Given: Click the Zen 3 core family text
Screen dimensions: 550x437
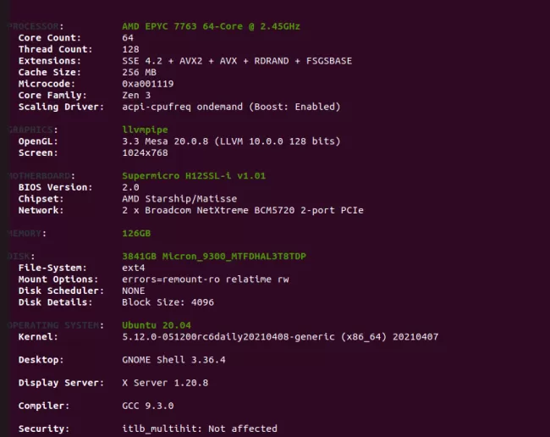Looking at the screenshot, I should [136, 95].
